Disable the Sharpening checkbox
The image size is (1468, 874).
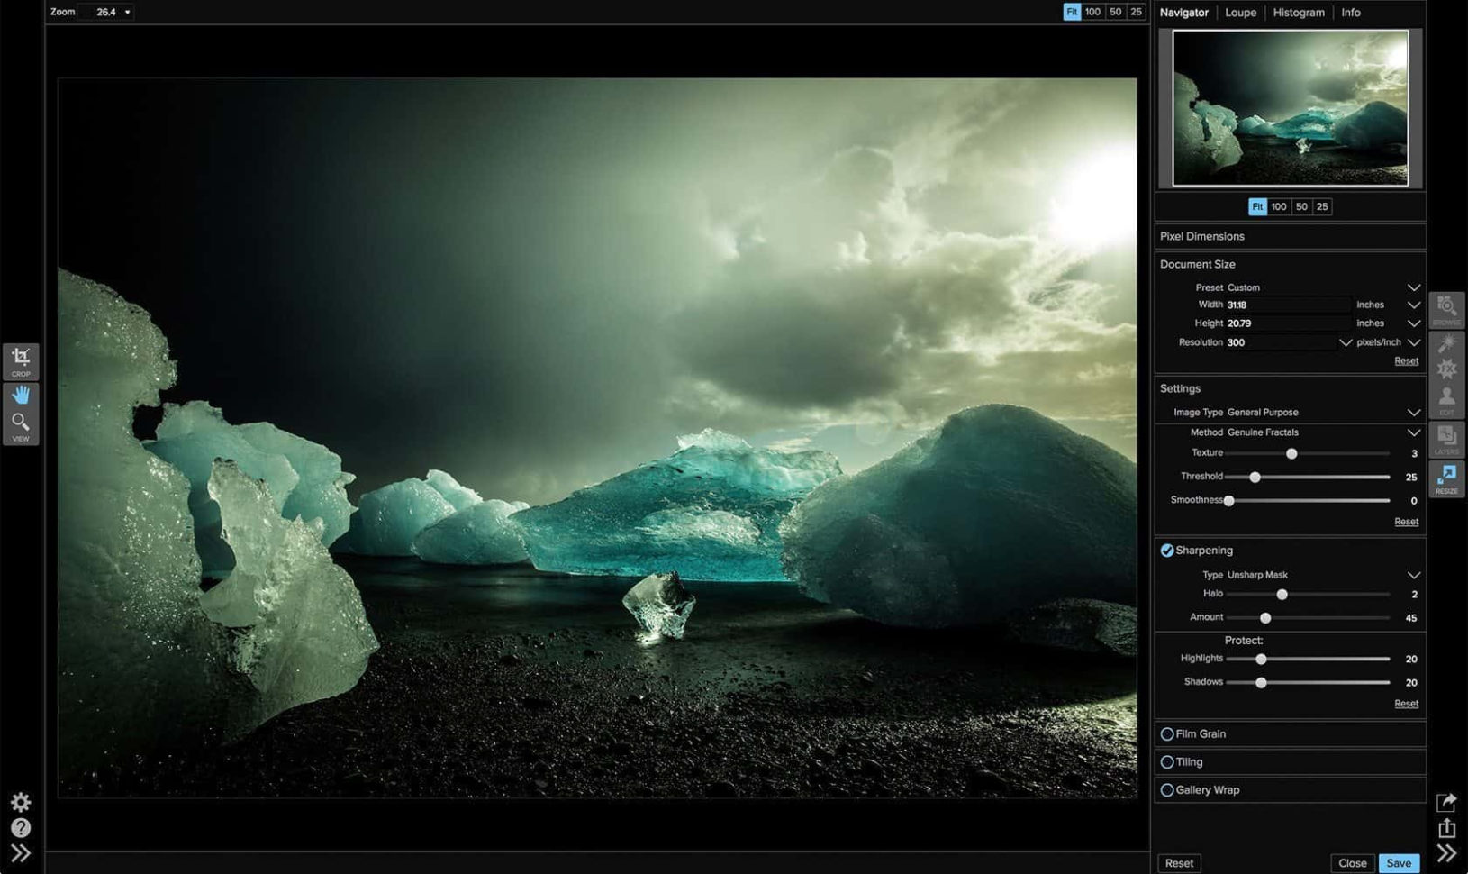[x=1167, y=551]
